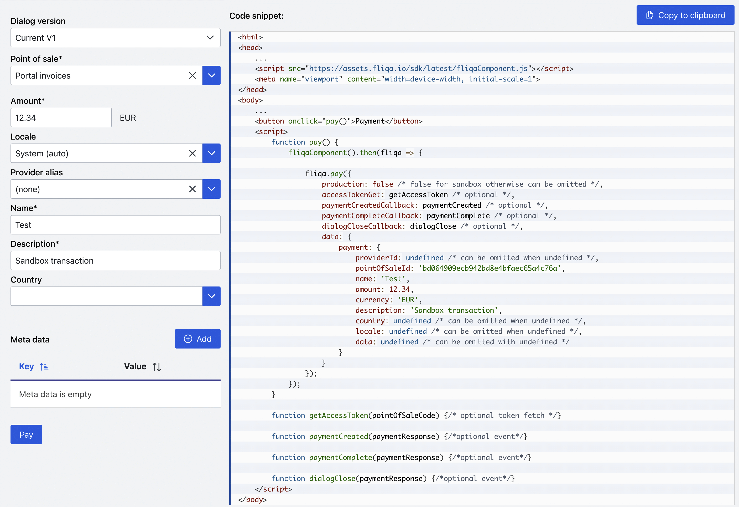Click the 'production: false' code line
This screenshot has height=507, width=739.
pyautogui.click(x=462, y=184)
